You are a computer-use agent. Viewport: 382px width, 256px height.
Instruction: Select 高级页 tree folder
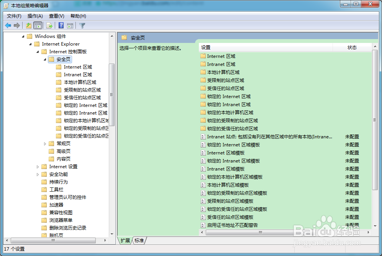tap(64, 151)
